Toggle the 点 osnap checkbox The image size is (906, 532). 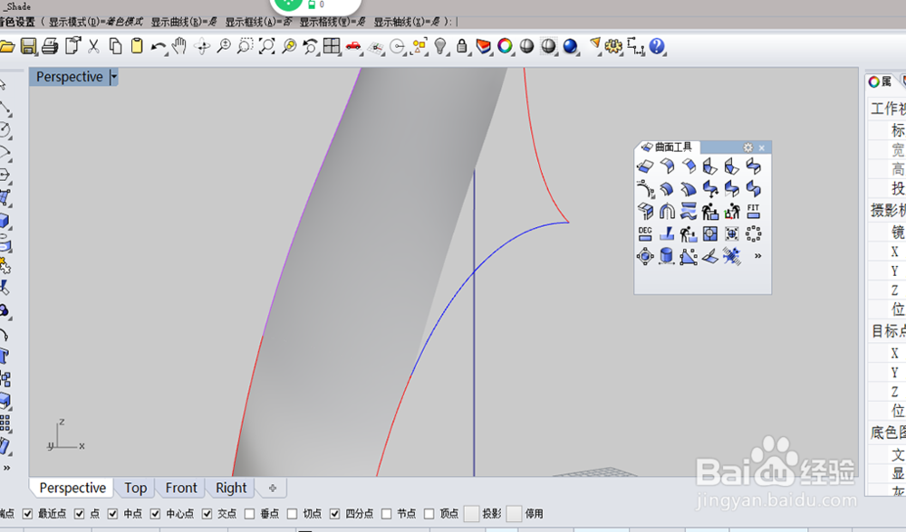point(79,514)
